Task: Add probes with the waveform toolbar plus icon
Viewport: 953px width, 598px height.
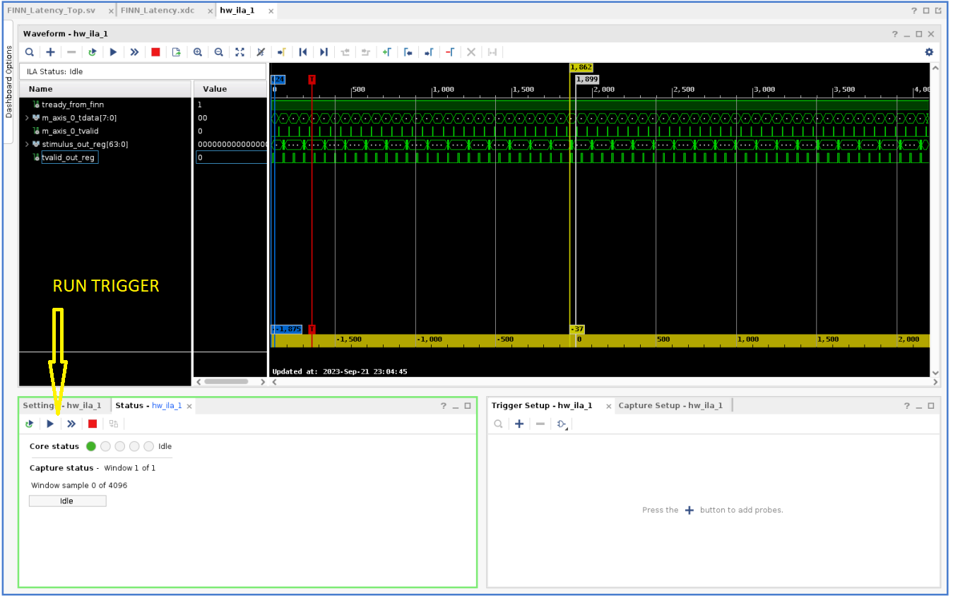Action: coord(50,52)
